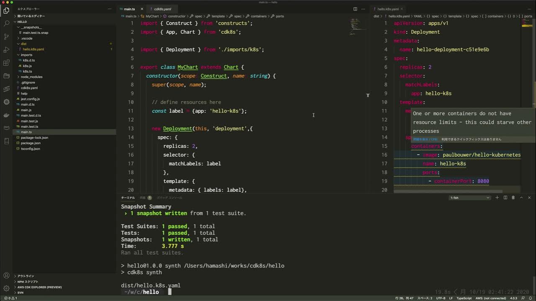
Task: Create a new terminal with plus icon
Action: (x=497, y=198)
